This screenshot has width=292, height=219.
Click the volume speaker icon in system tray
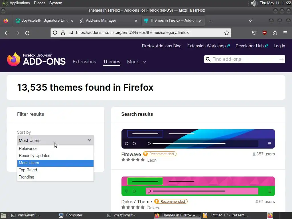tap(254, 3)
